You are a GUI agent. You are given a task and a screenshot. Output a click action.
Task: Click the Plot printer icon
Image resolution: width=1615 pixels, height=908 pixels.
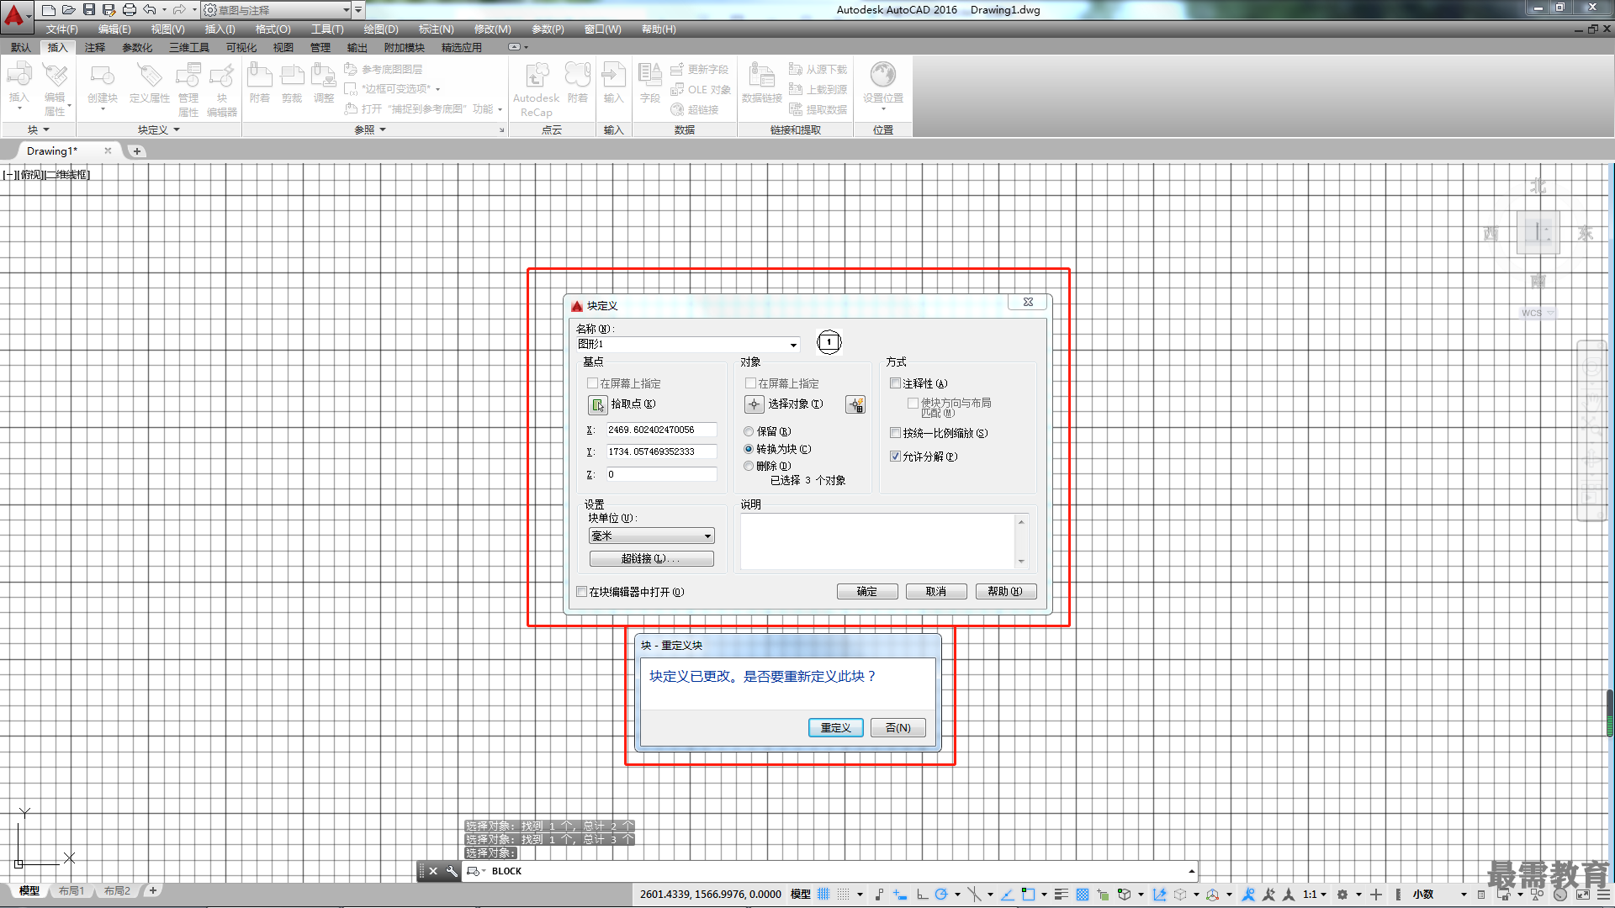[129, 10]
